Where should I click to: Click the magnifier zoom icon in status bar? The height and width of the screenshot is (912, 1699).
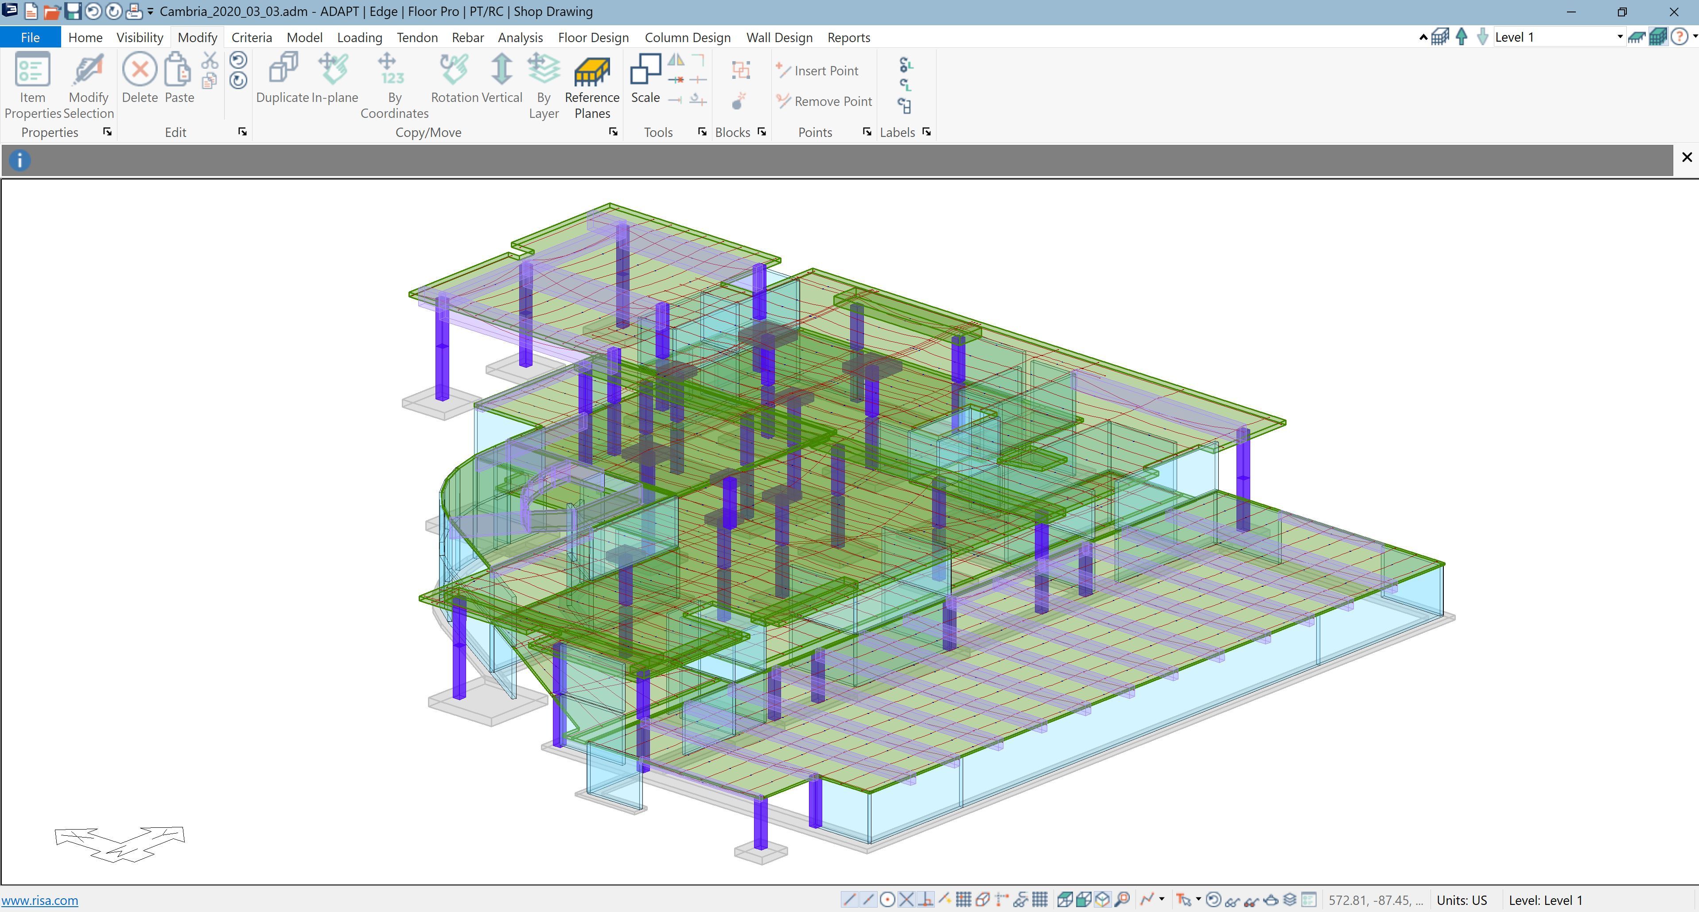[1122, 900]
